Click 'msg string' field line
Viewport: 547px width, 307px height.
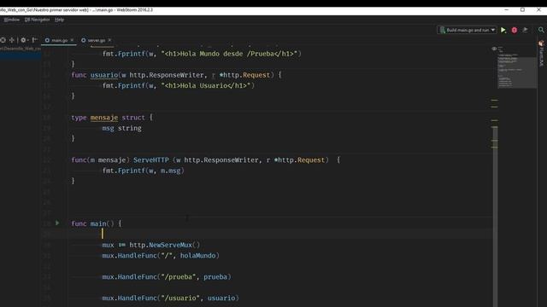click(121, 128)
